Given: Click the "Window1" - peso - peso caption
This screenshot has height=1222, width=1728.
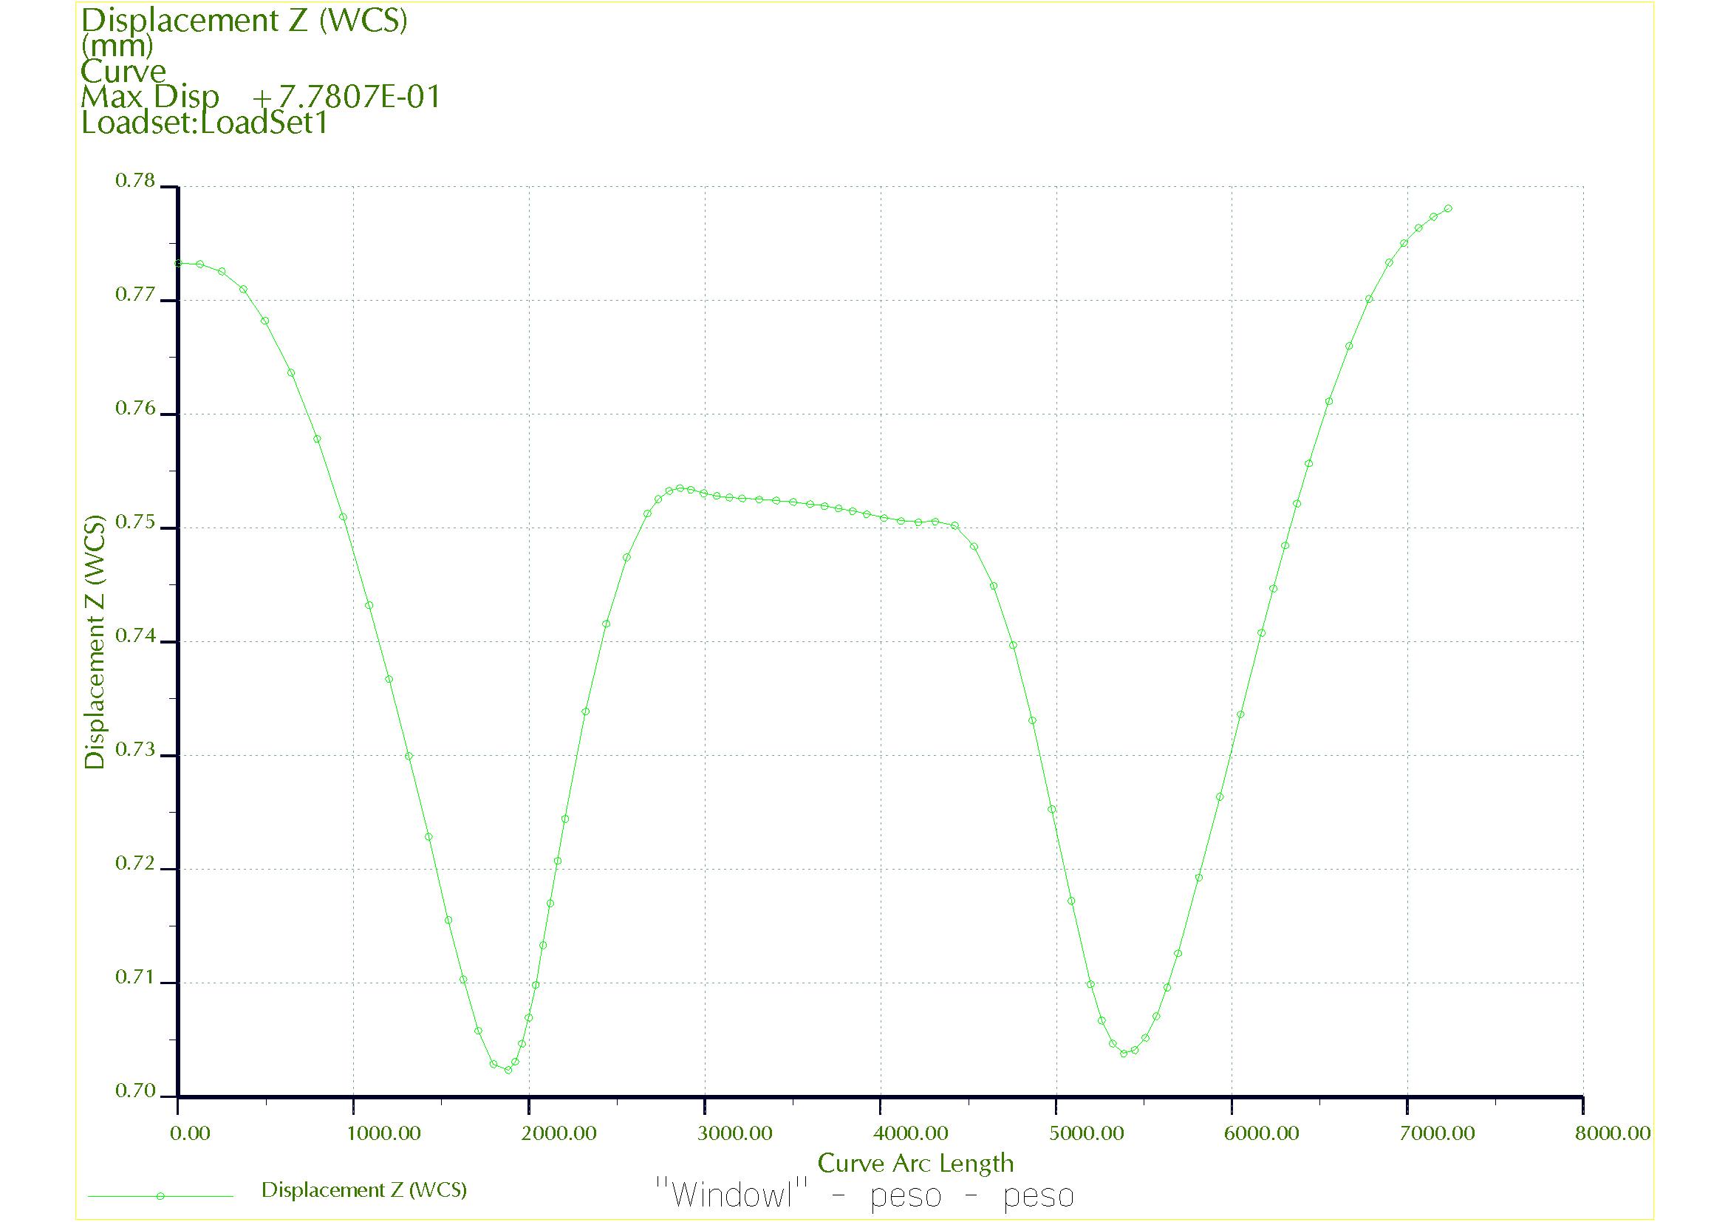Looking at the screenshot, I should click(865, 1195).
